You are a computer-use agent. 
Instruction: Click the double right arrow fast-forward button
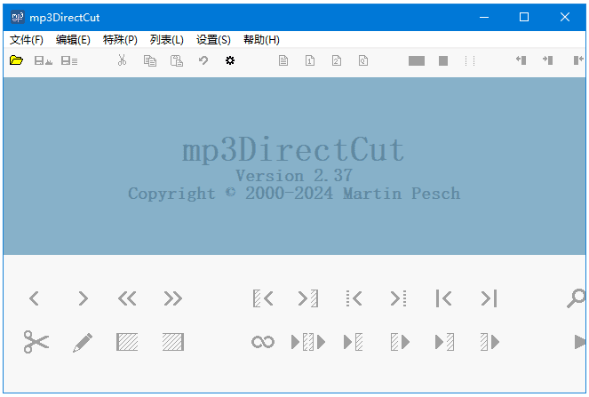172,299
